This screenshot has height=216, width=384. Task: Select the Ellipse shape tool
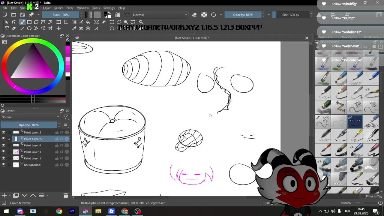pos(29,28)
